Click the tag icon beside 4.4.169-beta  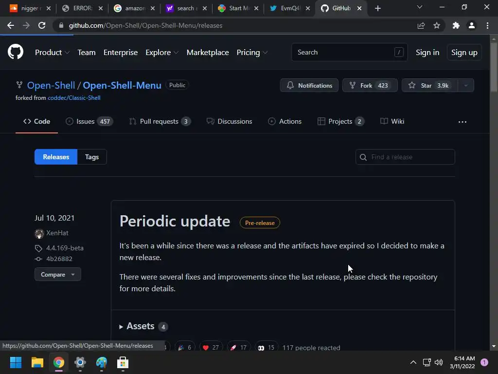(x=38, y=248)
